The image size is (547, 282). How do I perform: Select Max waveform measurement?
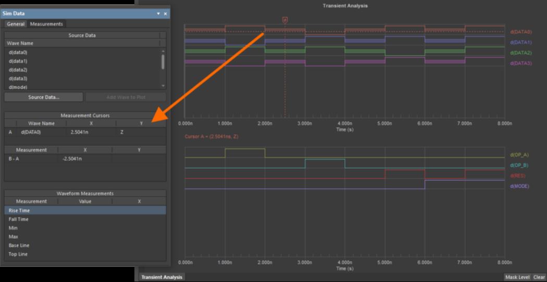point(85,237)
